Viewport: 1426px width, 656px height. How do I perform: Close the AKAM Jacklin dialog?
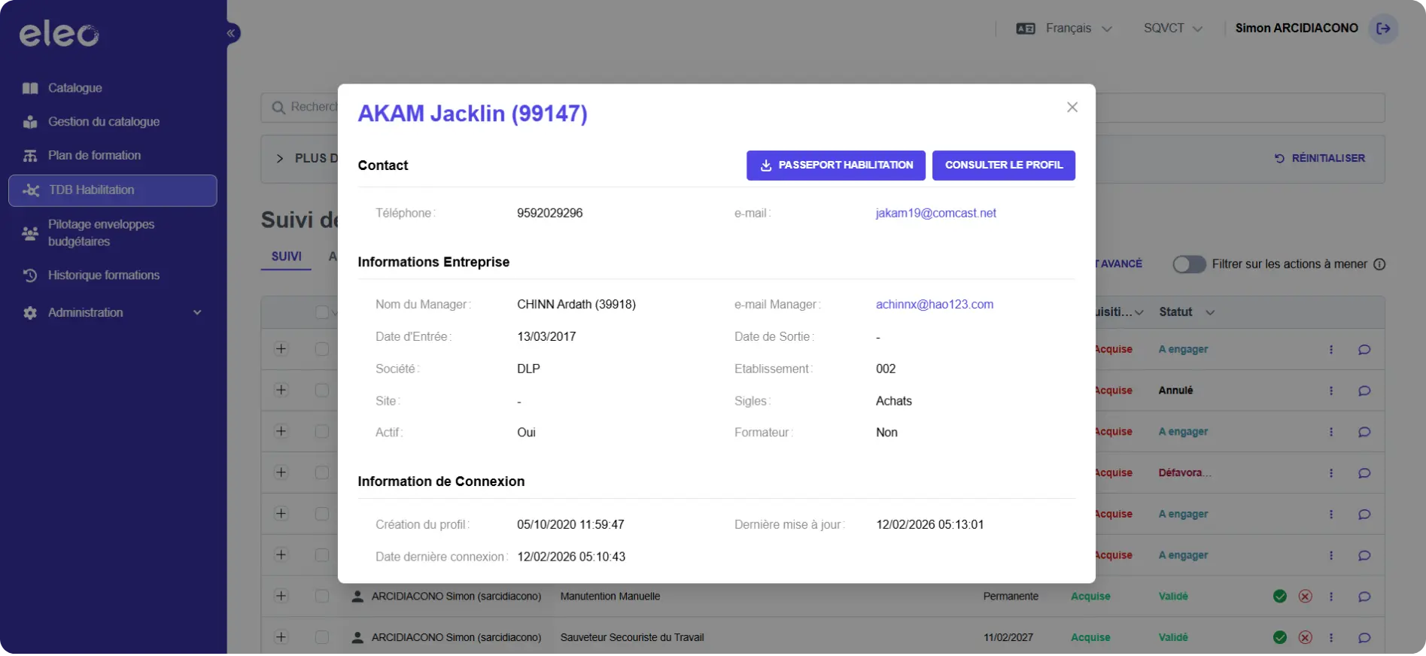click(x=1072, y=108)
